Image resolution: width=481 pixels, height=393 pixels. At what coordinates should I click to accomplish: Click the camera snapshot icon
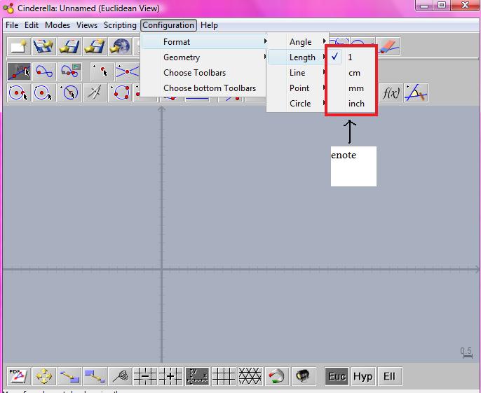[303, 376]
